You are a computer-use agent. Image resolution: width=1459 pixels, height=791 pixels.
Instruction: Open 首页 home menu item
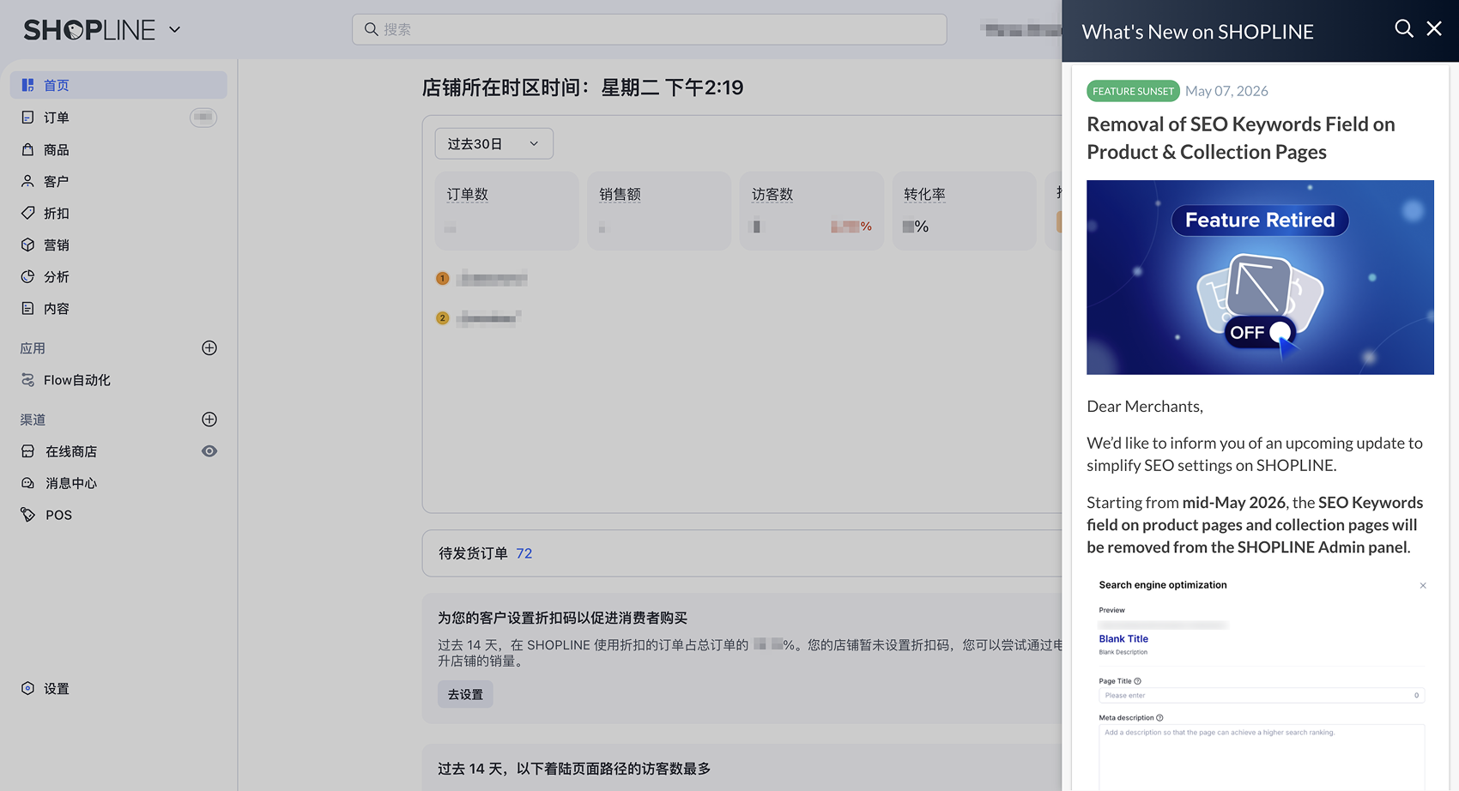pyautogui.click(x=118, y=85)
